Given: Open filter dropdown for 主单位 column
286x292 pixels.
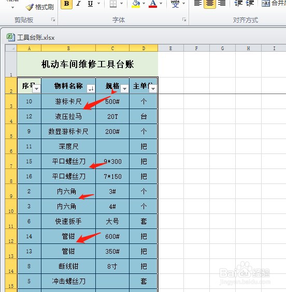Looking at the screenshot, I should pyautogui.click(x=153, y=89).
